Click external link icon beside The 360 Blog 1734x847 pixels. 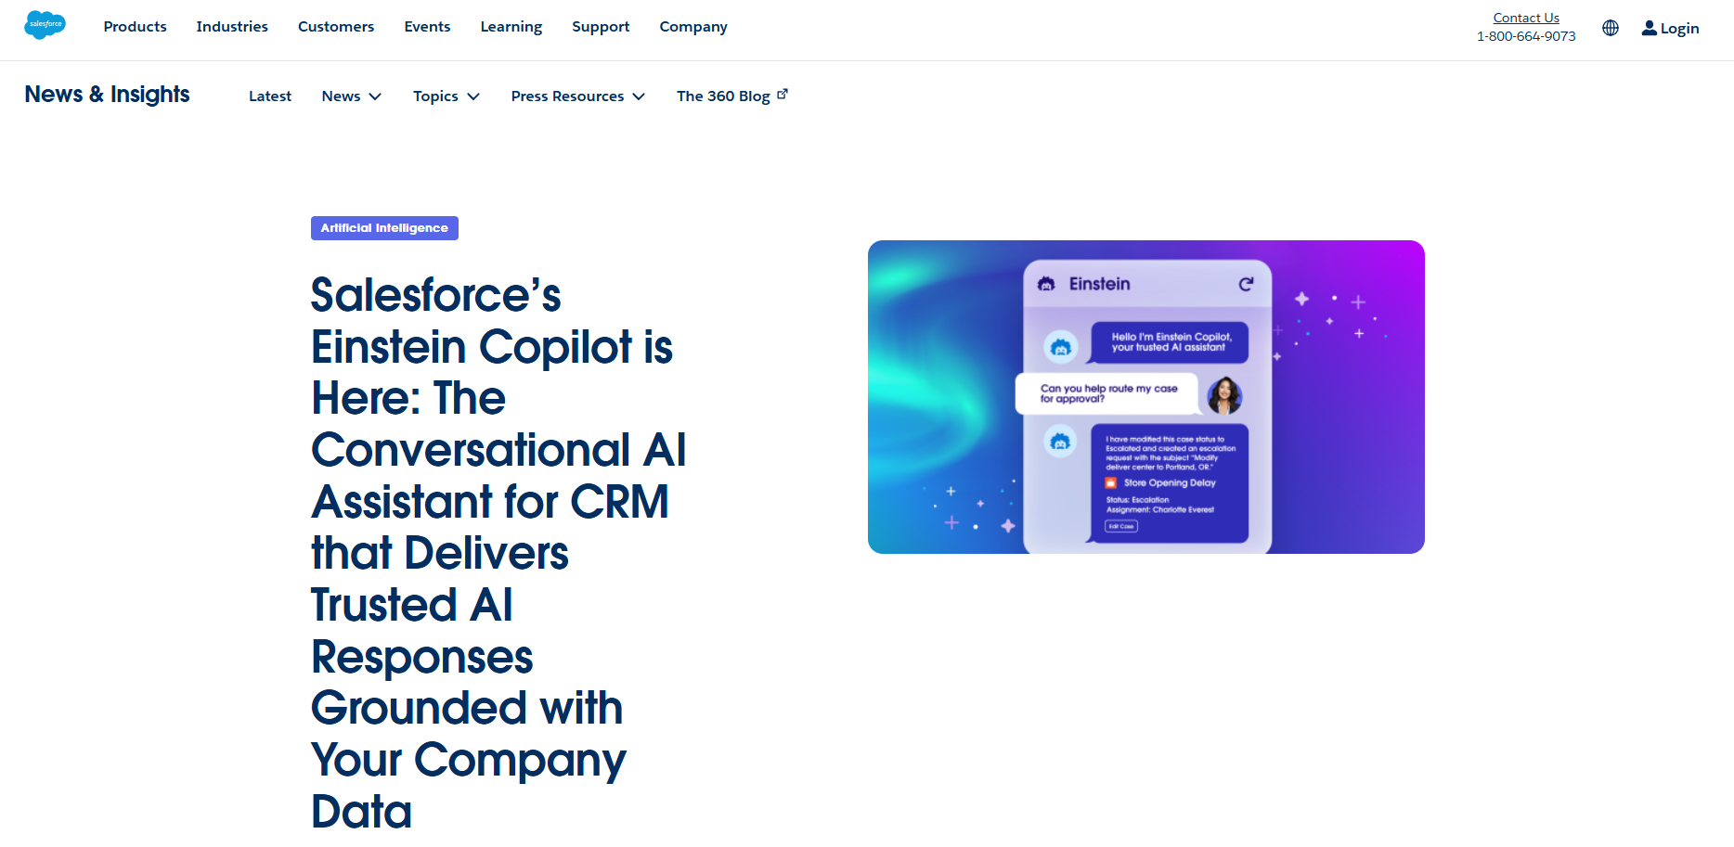[x=783, y=94]
